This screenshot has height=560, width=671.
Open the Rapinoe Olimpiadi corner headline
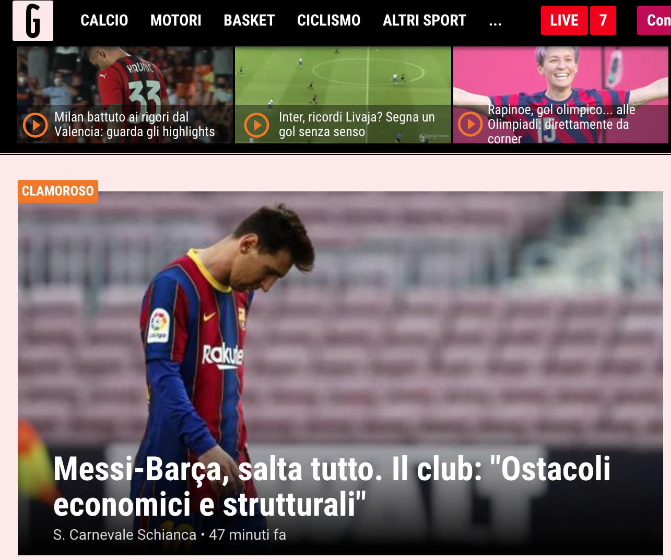point(561,124)
